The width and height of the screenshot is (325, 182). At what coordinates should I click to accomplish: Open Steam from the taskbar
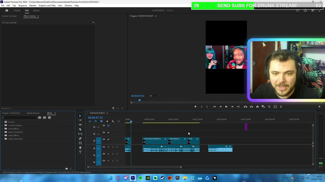162,178
